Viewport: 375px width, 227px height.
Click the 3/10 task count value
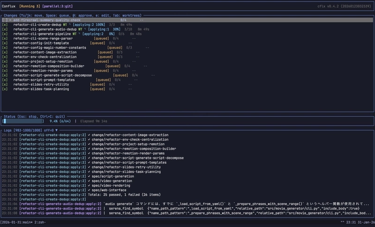click(128, 29)
